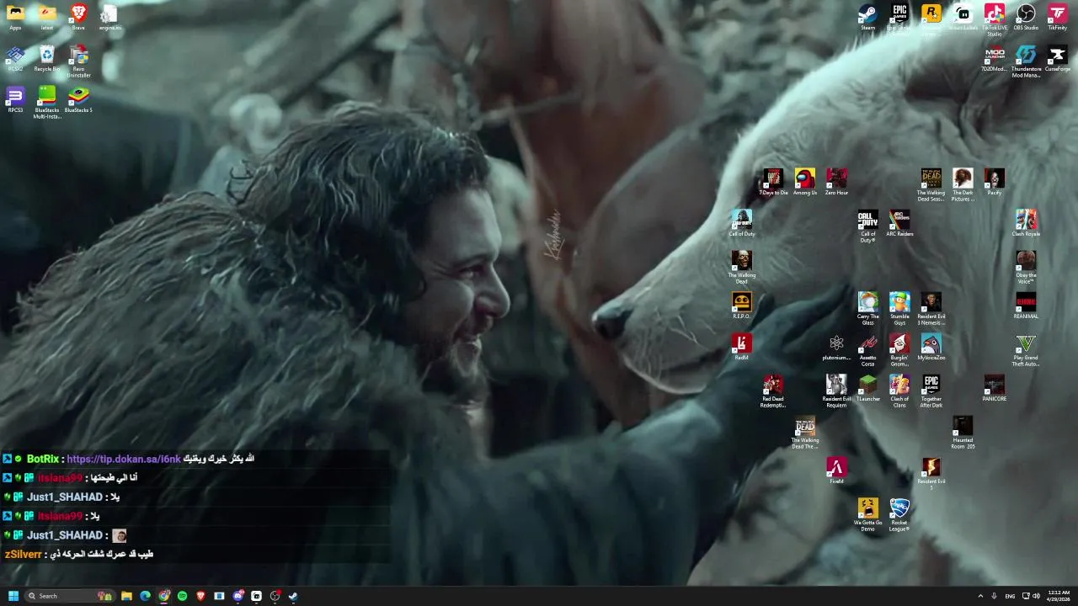Open the Obey the Voice shortcut
The height and width of the screenshot is (606, 1078).
click(1026, 266)
